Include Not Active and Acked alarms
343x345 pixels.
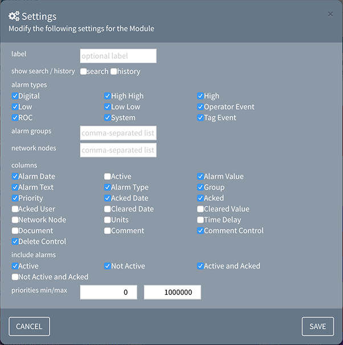click(15, 277)
